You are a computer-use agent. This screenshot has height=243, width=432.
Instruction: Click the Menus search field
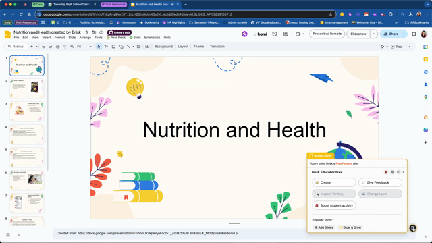click(x=16, y=47)
